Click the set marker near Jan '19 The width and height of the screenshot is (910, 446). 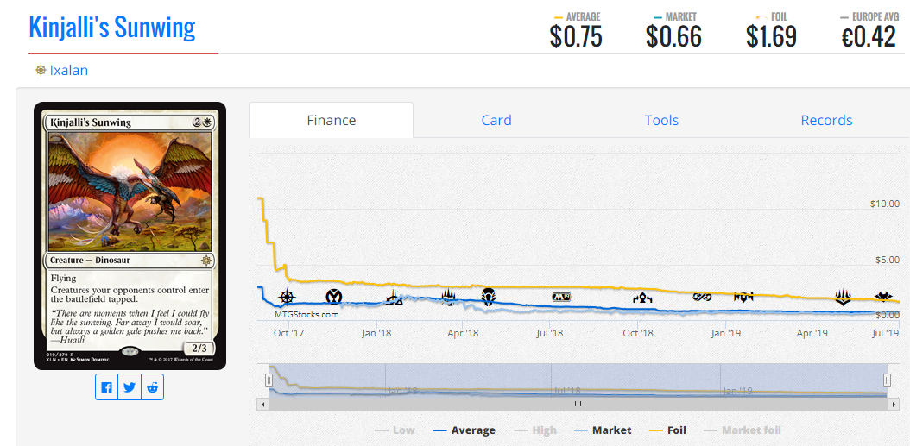(743, 297)
